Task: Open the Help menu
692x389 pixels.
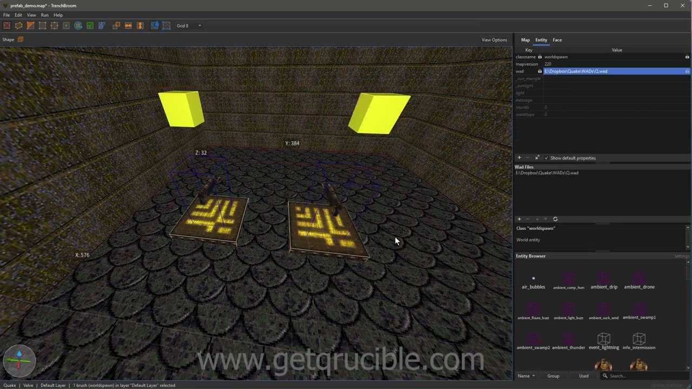Action: pyautogui.click(x=58, y=15)
